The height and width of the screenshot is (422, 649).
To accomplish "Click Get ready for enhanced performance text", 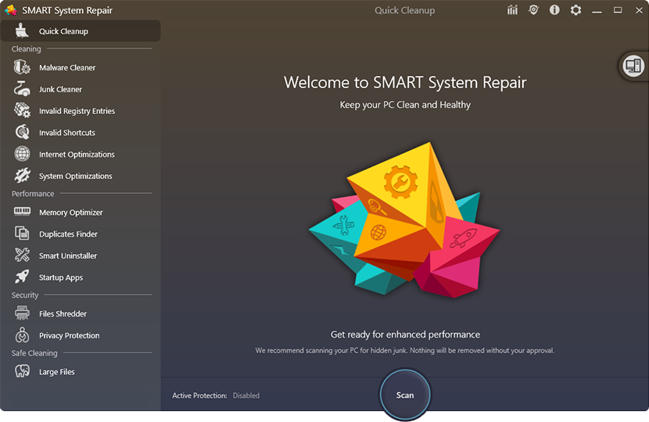I will 405,334.
